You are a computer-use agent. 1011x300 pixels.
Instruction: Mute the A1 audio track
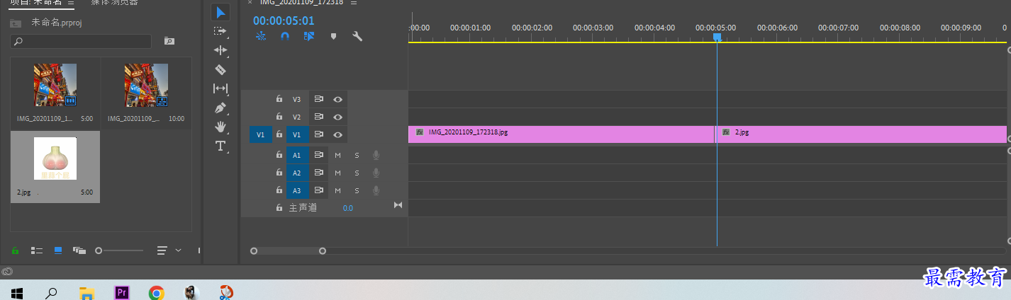click(x=338, y=155)
